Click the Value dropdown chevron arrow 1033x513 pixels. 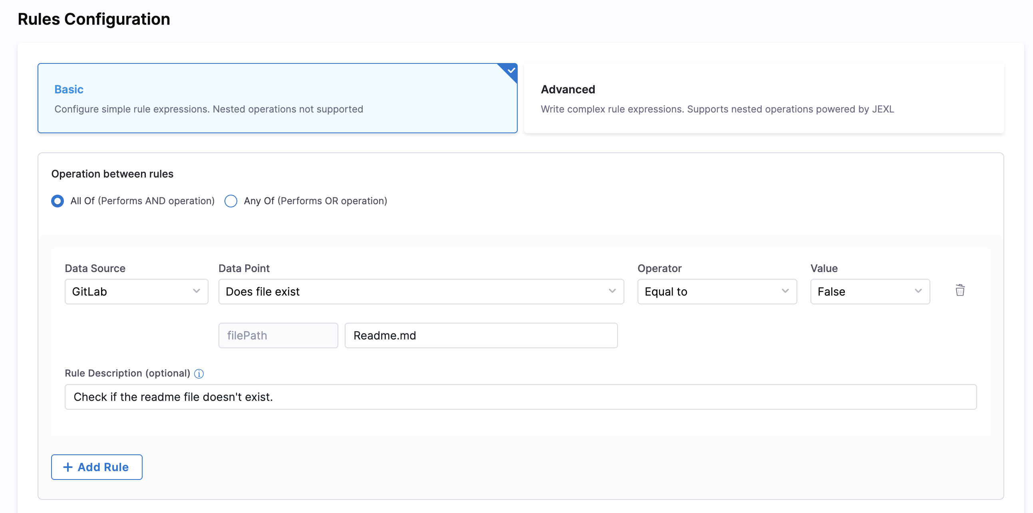pos(918,291)
